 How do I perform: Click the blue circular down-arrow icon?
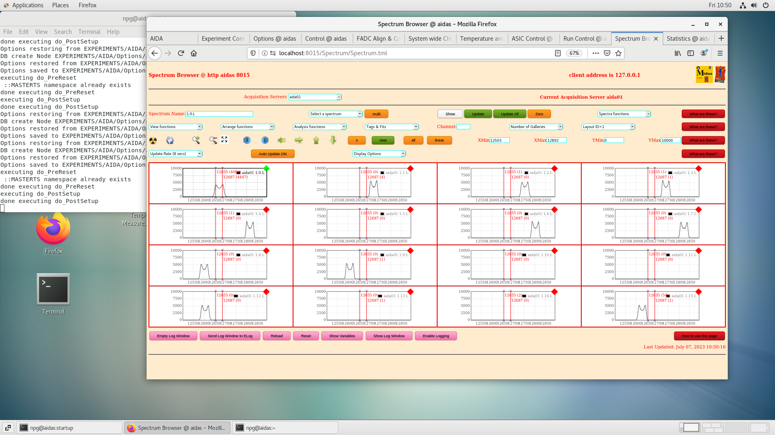(x=247, y=140)
